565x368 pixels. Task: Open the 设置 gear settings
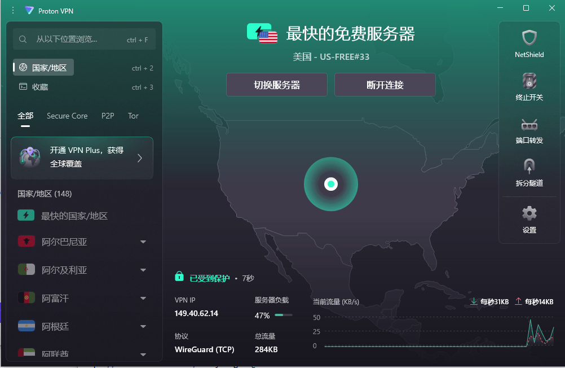click(x=529, y=220)
